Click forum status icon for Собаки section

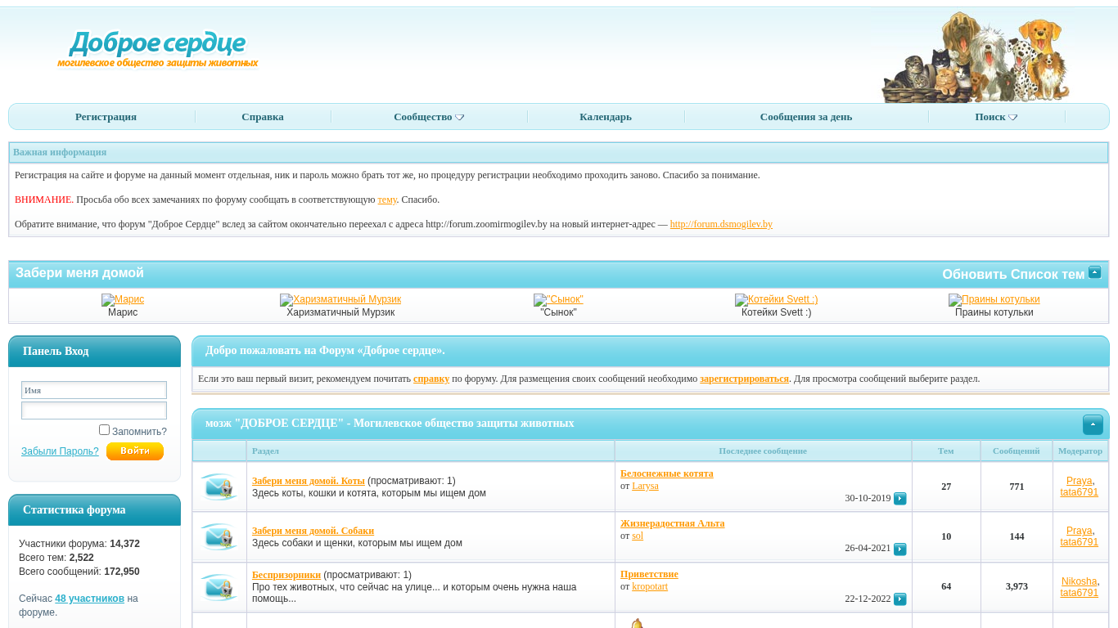click(x=219, y=536)
